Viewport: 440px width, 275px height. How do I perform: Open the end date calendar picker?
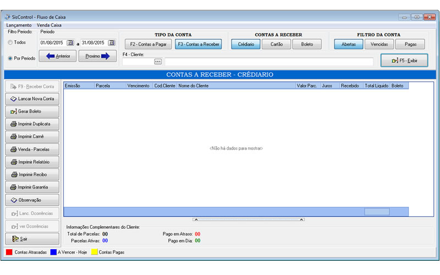pyautogui.click(x=111, y=43)
